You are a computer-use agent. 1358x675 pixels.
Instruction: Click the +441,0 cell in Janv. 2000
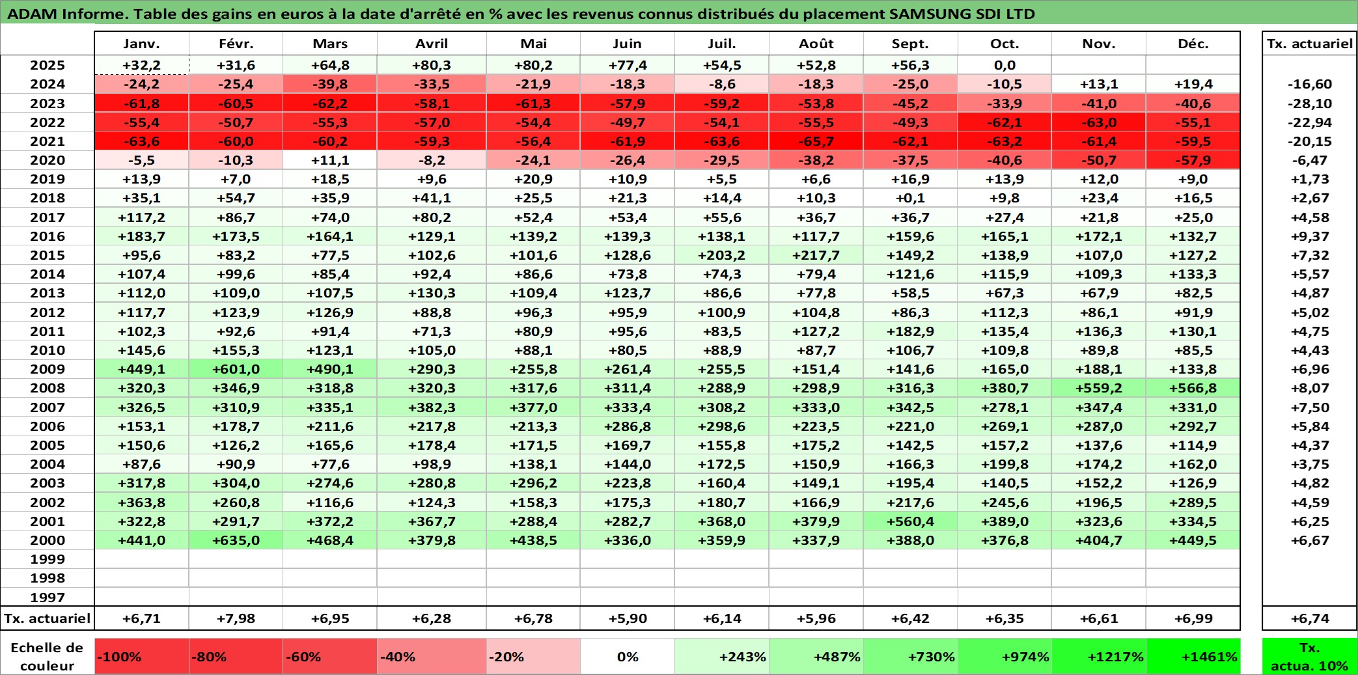click(142, 540)
